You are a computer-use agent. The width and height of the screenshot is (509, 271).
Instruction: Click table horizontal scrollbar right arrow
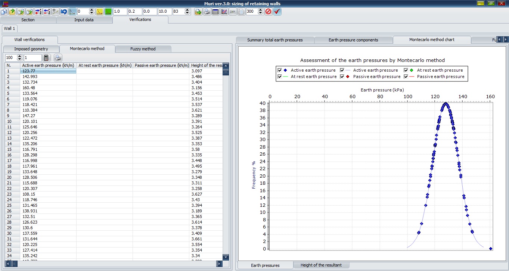[x=219, y=264]
